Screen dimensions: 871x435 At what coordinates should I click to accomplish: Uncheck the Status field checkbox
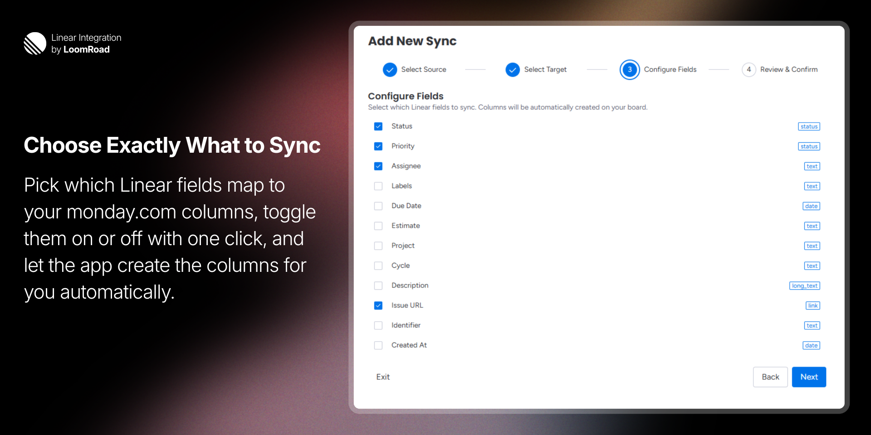[378, 126]
